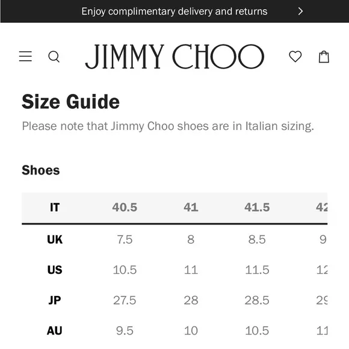
Task: Select the IT 41 size column header
Action: tap(191, 207)
